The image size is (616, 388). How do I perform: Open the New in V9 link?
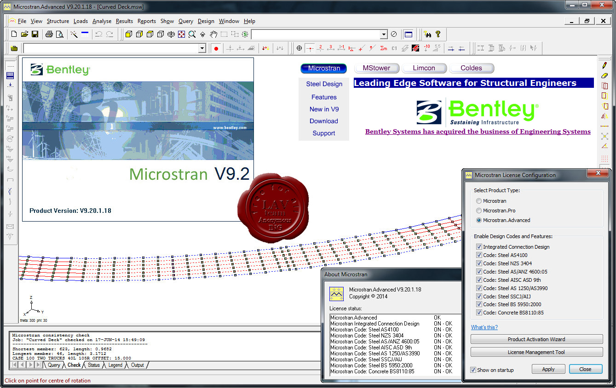pyautogui.click(x=324, y=109)
